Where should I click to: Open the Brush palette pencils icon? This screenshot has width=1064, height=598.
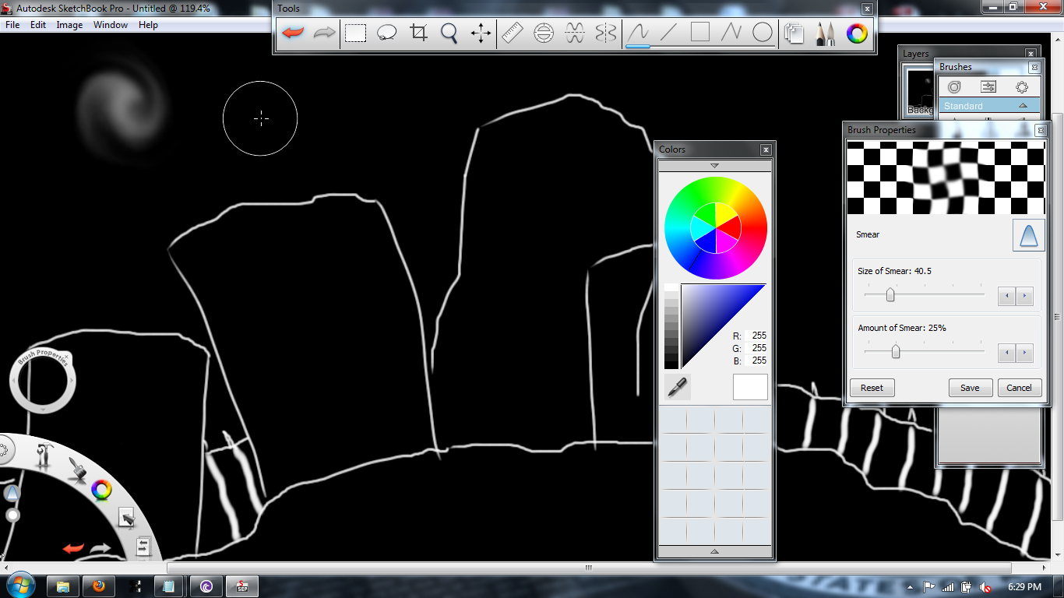826,33
